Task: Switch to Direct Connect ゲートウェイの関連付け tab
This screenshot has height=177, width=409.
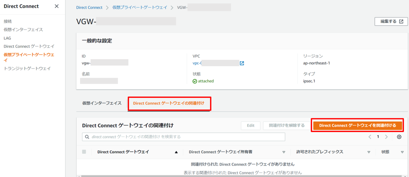Action: pos(169,103)
